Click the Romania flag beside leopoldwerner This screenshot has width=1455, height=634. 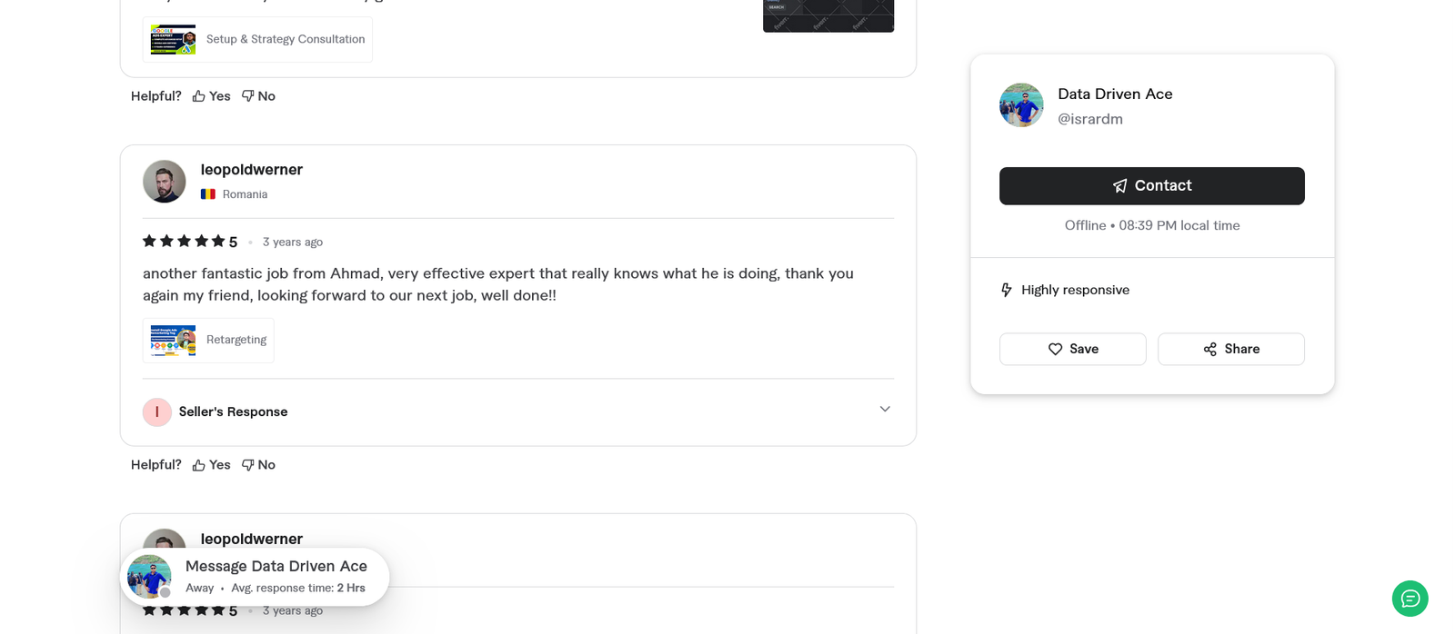pos(209,193)
